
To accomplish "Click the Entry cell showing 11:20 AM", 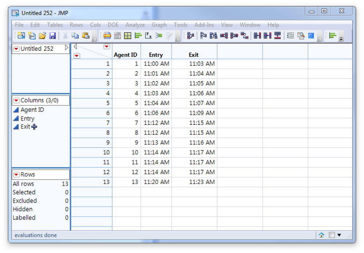I will (156, 182).
